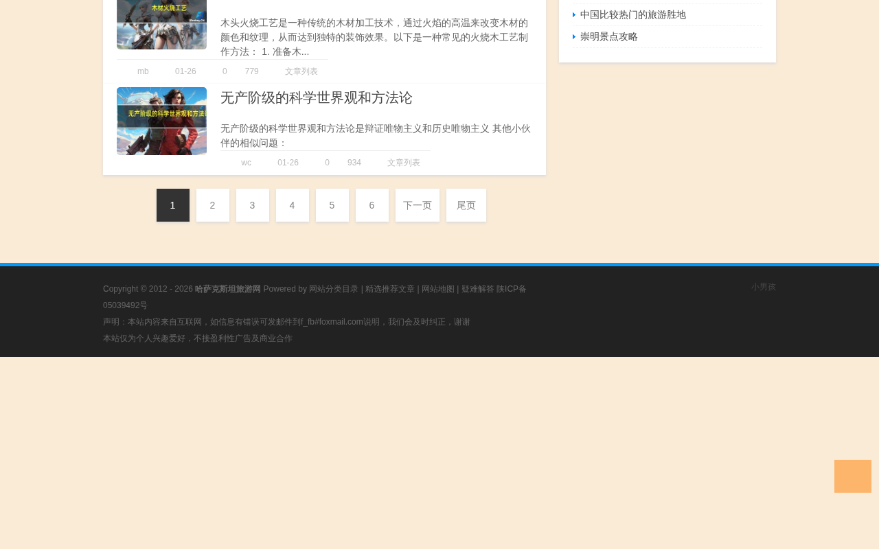
Task: Go to page 6
Action: 372,205
